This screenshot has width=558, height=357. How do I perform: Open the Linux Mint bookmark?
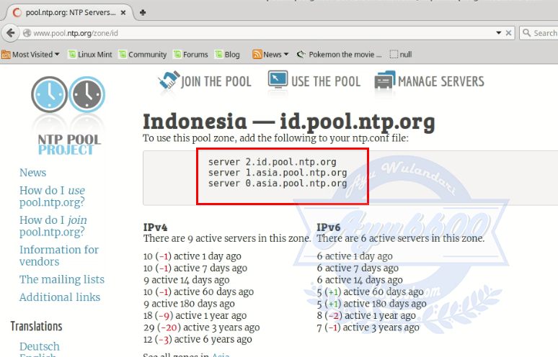pyautogui.click(x=90, y=55)
